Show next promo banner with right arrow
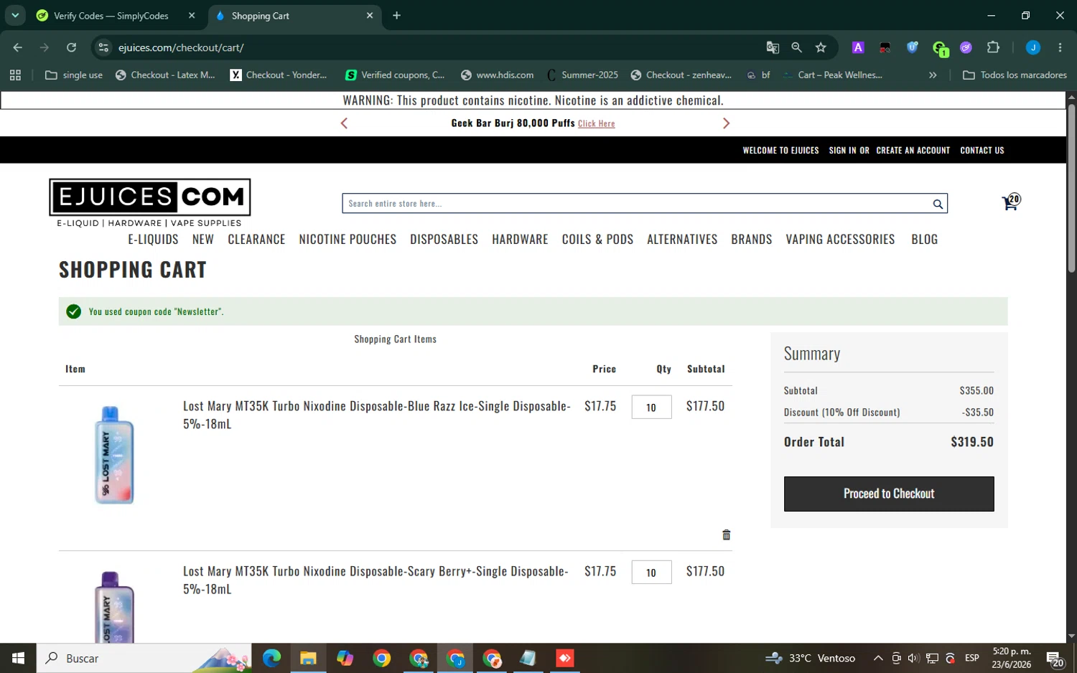Viewport: 1077px width, 673px height. click(x=726, y=123)
